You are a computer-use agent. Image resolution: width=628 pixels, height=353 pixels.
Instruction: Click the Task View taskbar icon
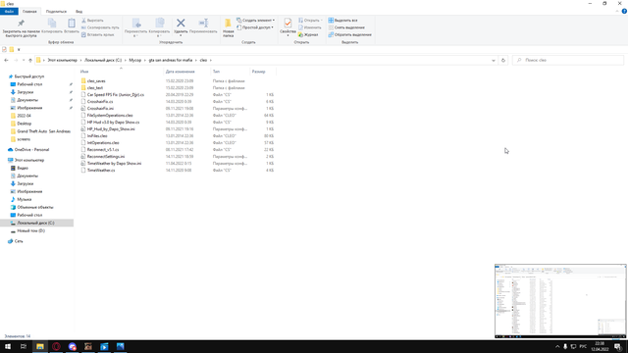coord(24,346)
